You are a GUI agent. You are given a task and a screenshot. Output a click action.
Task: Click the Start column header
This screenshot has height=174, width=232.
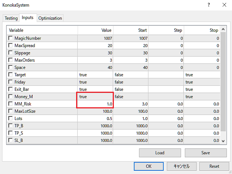coord(131,30)
